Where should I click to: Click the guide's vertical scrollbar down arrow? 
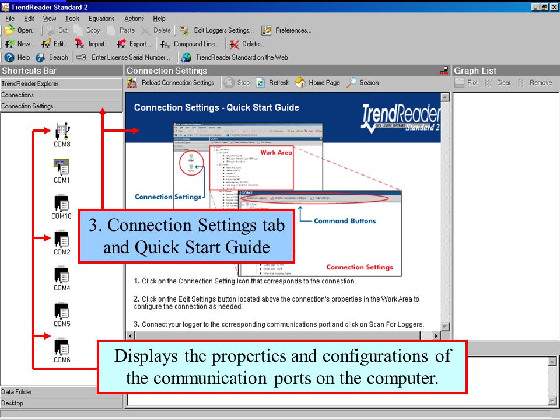(445, 327)
